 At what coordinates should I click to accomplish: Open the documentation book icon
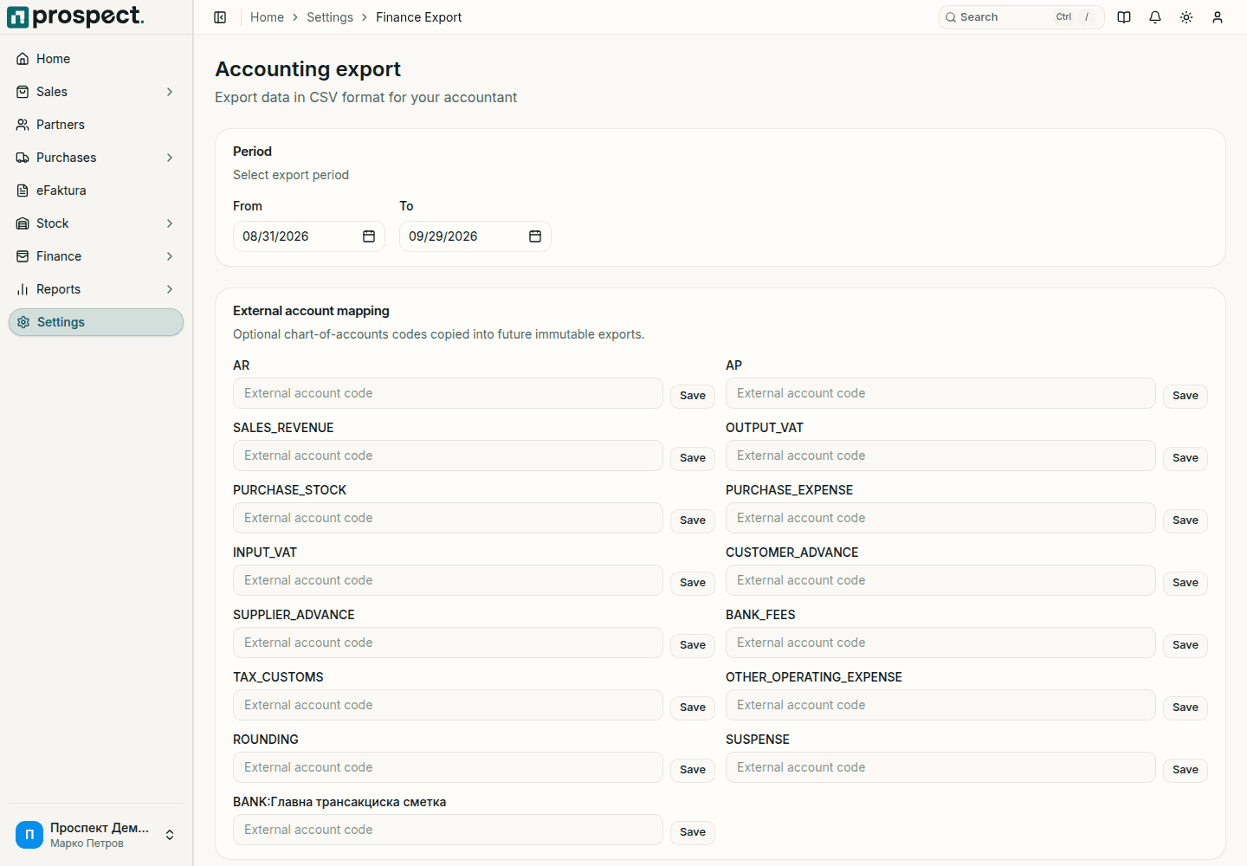(x=1124, y=17)
